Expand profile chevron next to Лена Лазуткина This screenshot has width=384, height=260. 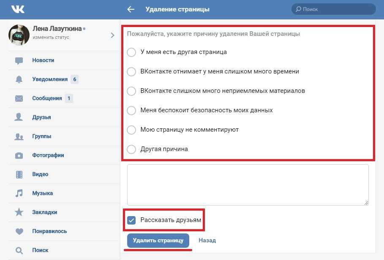112,35
